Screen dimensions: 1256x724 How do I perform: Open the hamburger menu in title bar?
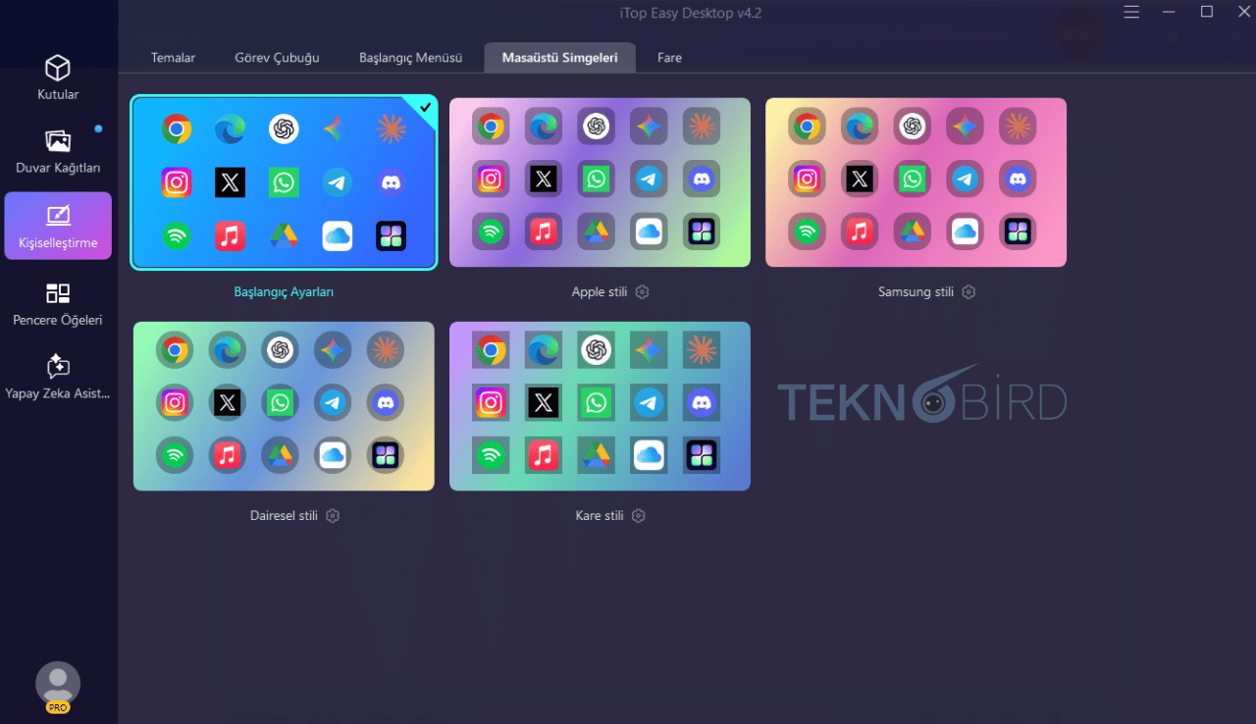pos(1131,12)
